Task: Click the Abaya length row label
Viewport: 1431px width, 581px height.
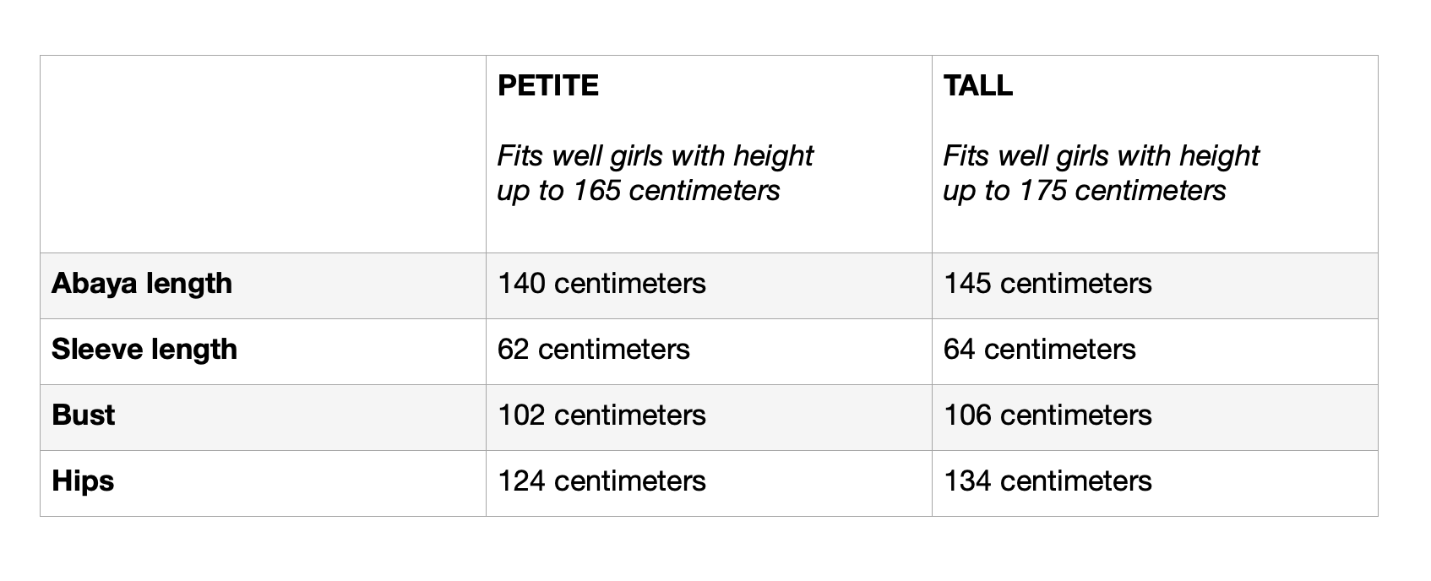Action: 142,284
